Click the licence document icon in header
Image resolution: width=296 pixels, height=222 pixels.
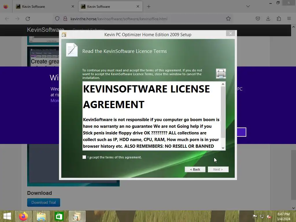click(x=72, y=50)
